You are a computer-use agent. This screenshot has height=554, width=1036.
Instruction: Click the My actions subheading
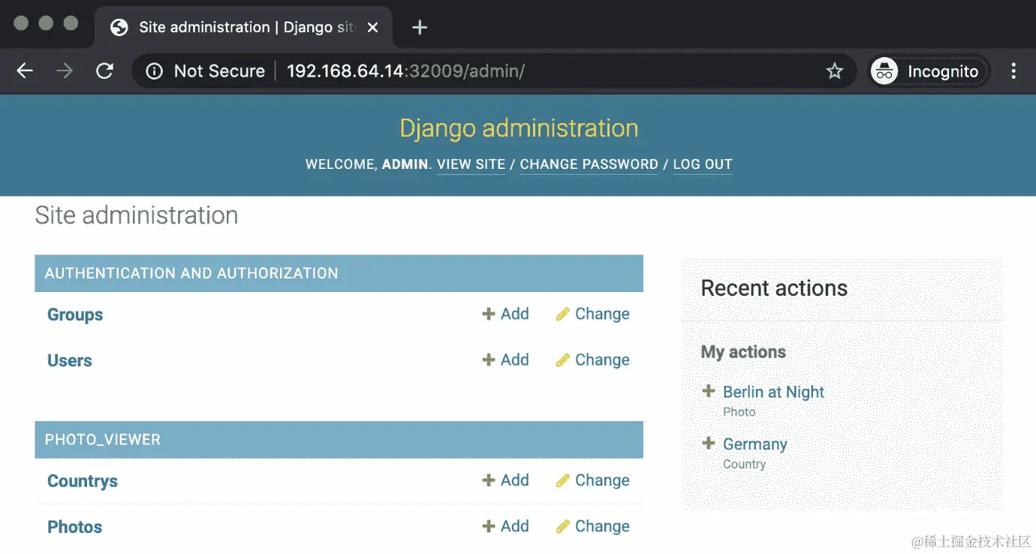coord(743,352)
